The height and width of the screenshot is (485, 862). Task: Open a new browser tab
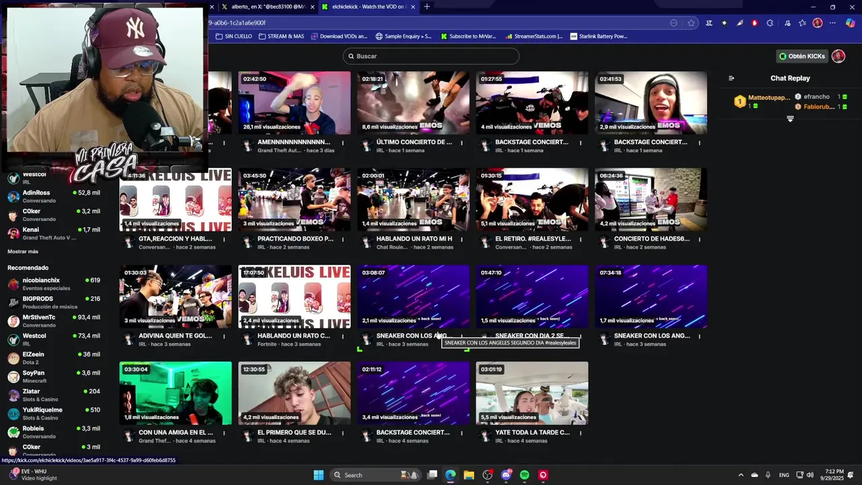click(x=426, y=7)
